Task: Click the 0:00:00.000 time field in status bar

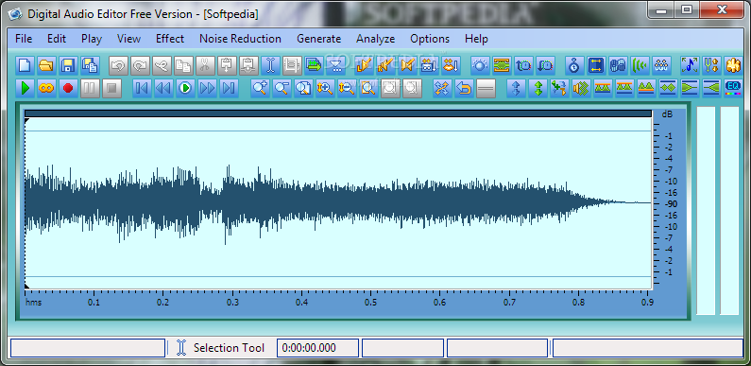Action: click(x=317, y=348)
